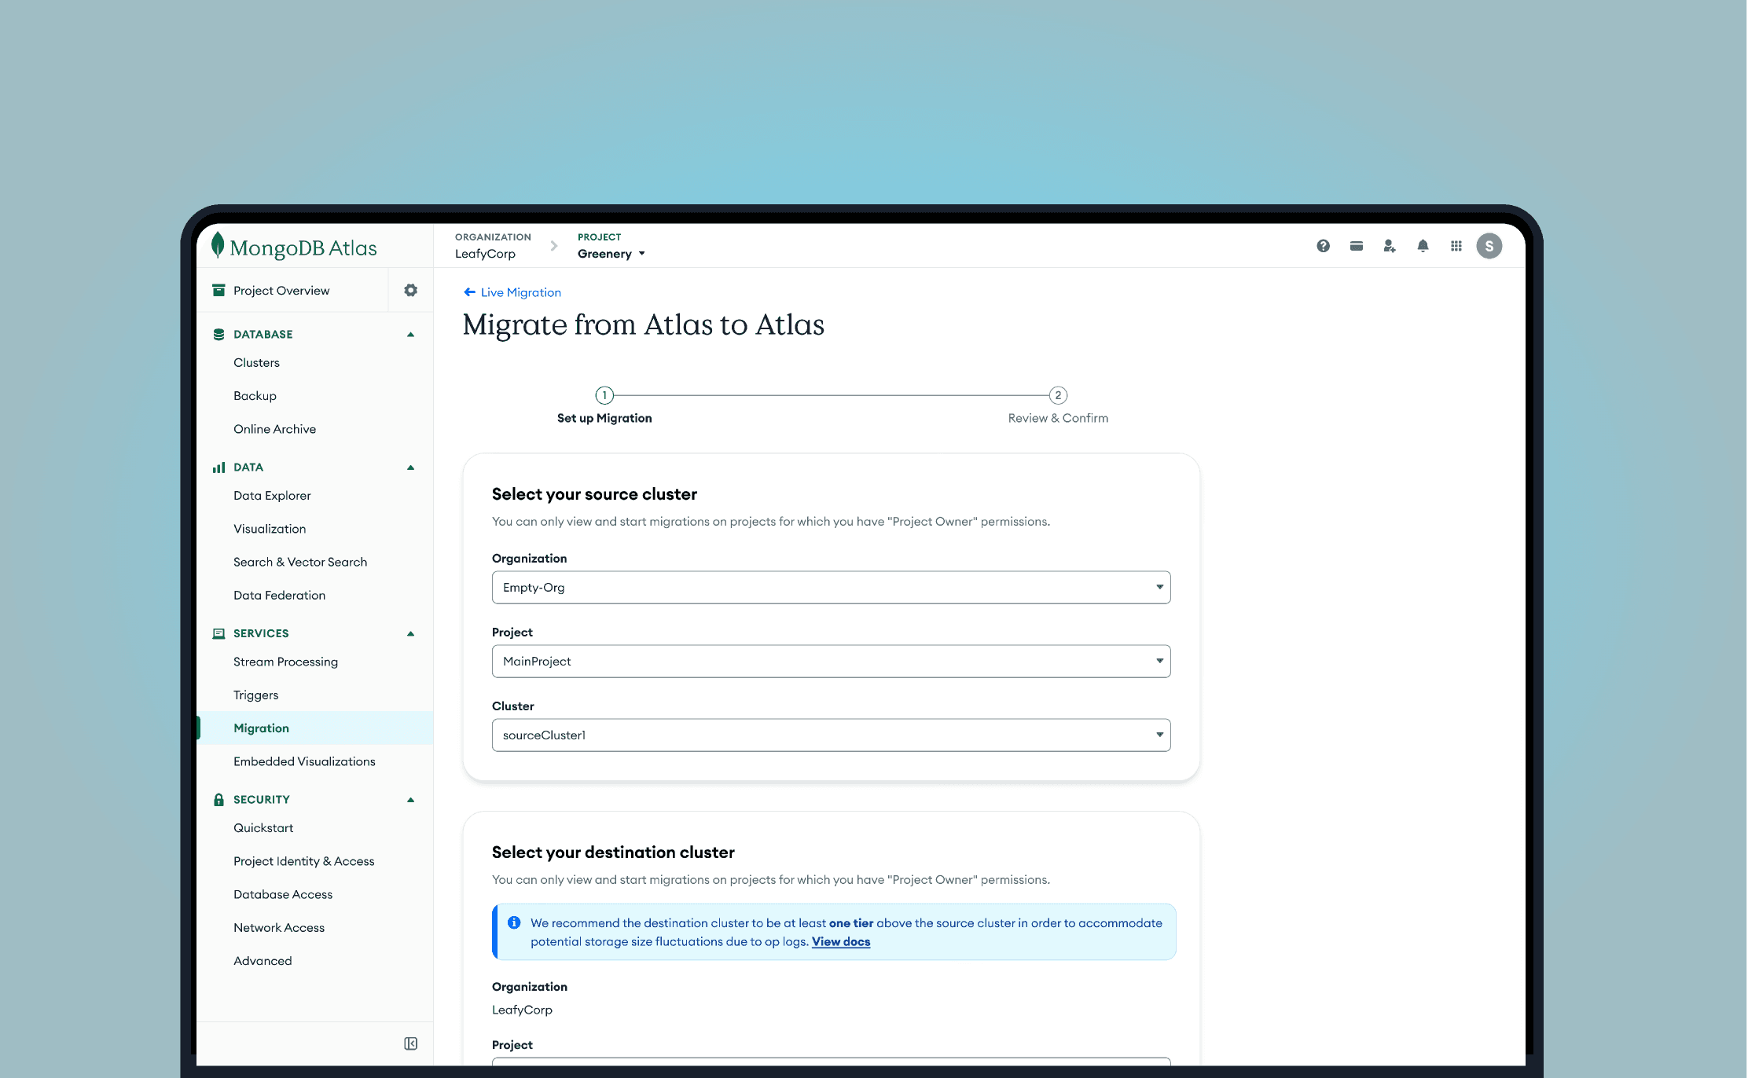The image size is (1748, 1078).
Task: Open the source Organization dropdown
Action: [831, 588]
